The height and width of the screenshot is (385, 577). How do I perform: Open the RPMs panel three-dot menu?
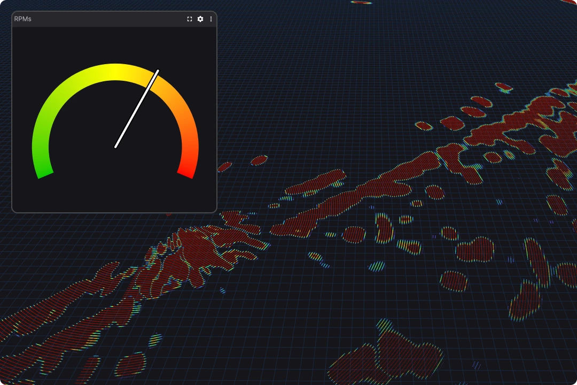pyautogui.click(x=211, y=19)
